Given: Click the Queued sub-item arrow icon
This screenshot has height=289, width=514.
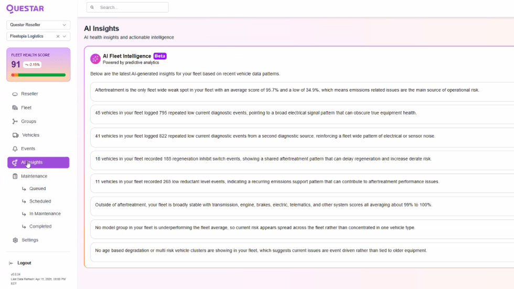Looking at the screenshot, I should 24,189.
